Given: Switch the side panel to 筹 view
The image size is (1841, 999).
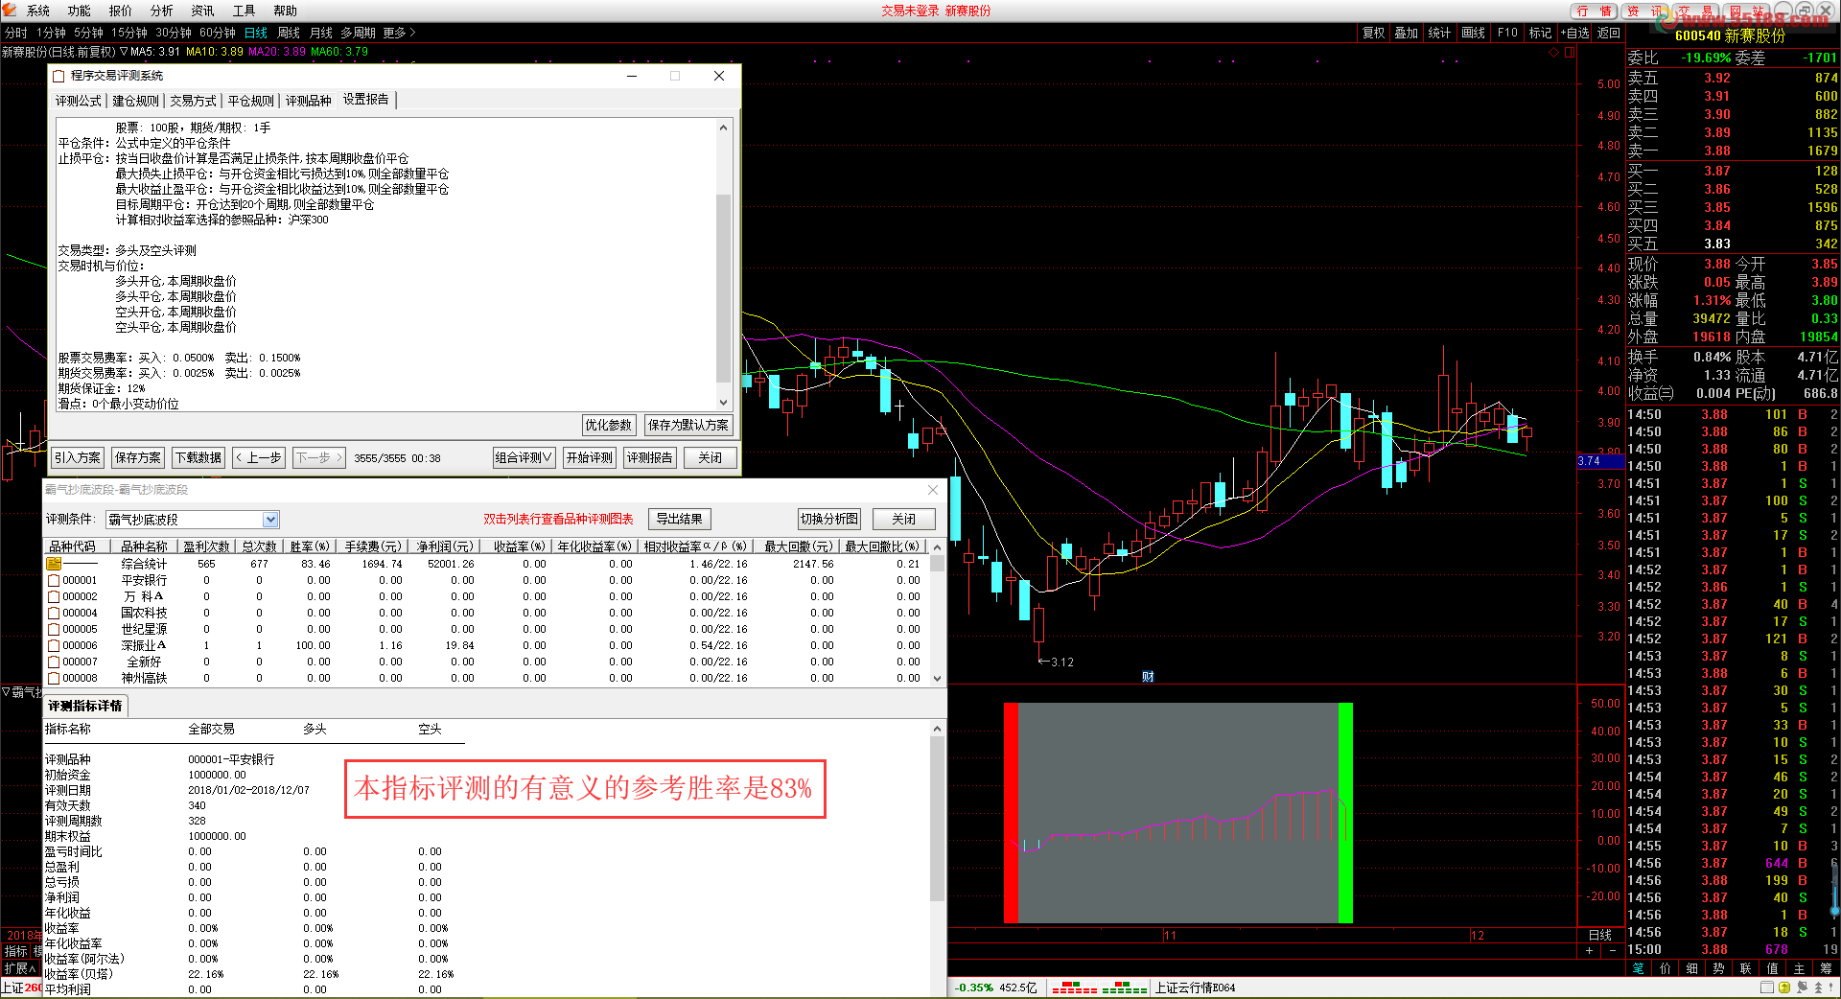Looking at the screenshot, I should (1826, 968).
